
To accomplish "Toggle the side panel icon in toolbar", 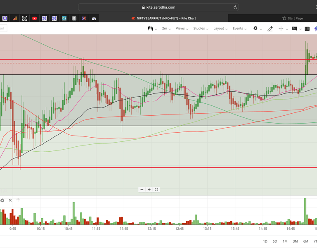I will click(x=307, y=29).
